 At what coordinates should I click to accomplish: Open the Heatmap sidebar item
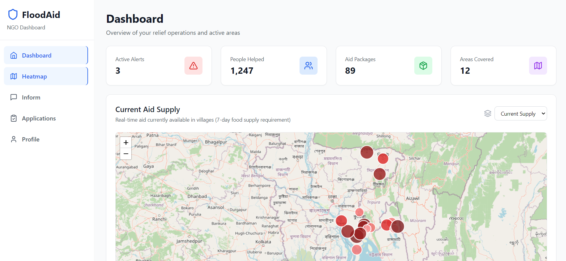[x=46, y=76]
